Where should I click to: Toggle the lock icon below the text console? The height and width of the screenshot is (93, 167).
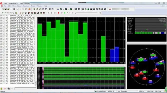click(x=2, y=88)
